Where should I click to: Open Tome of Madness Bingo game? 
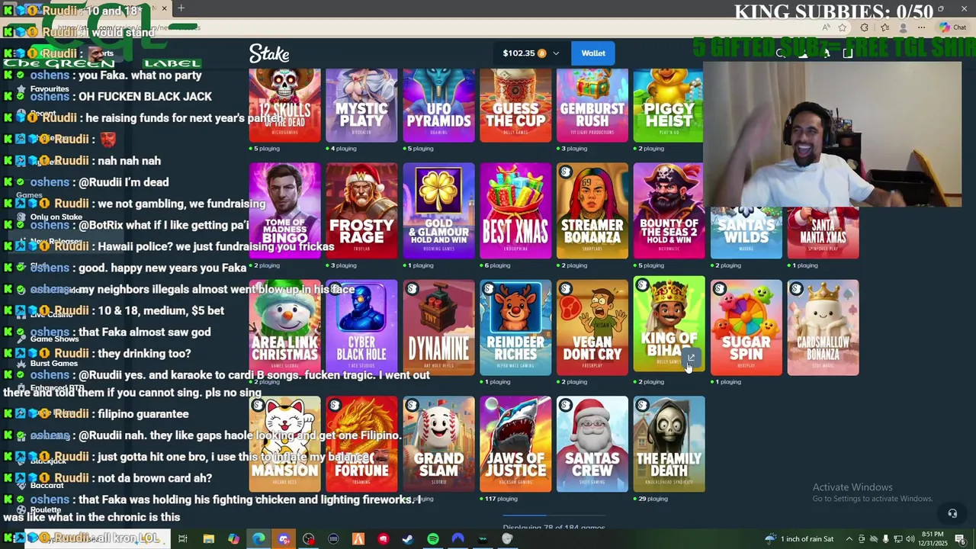click(x=284, y=210)
